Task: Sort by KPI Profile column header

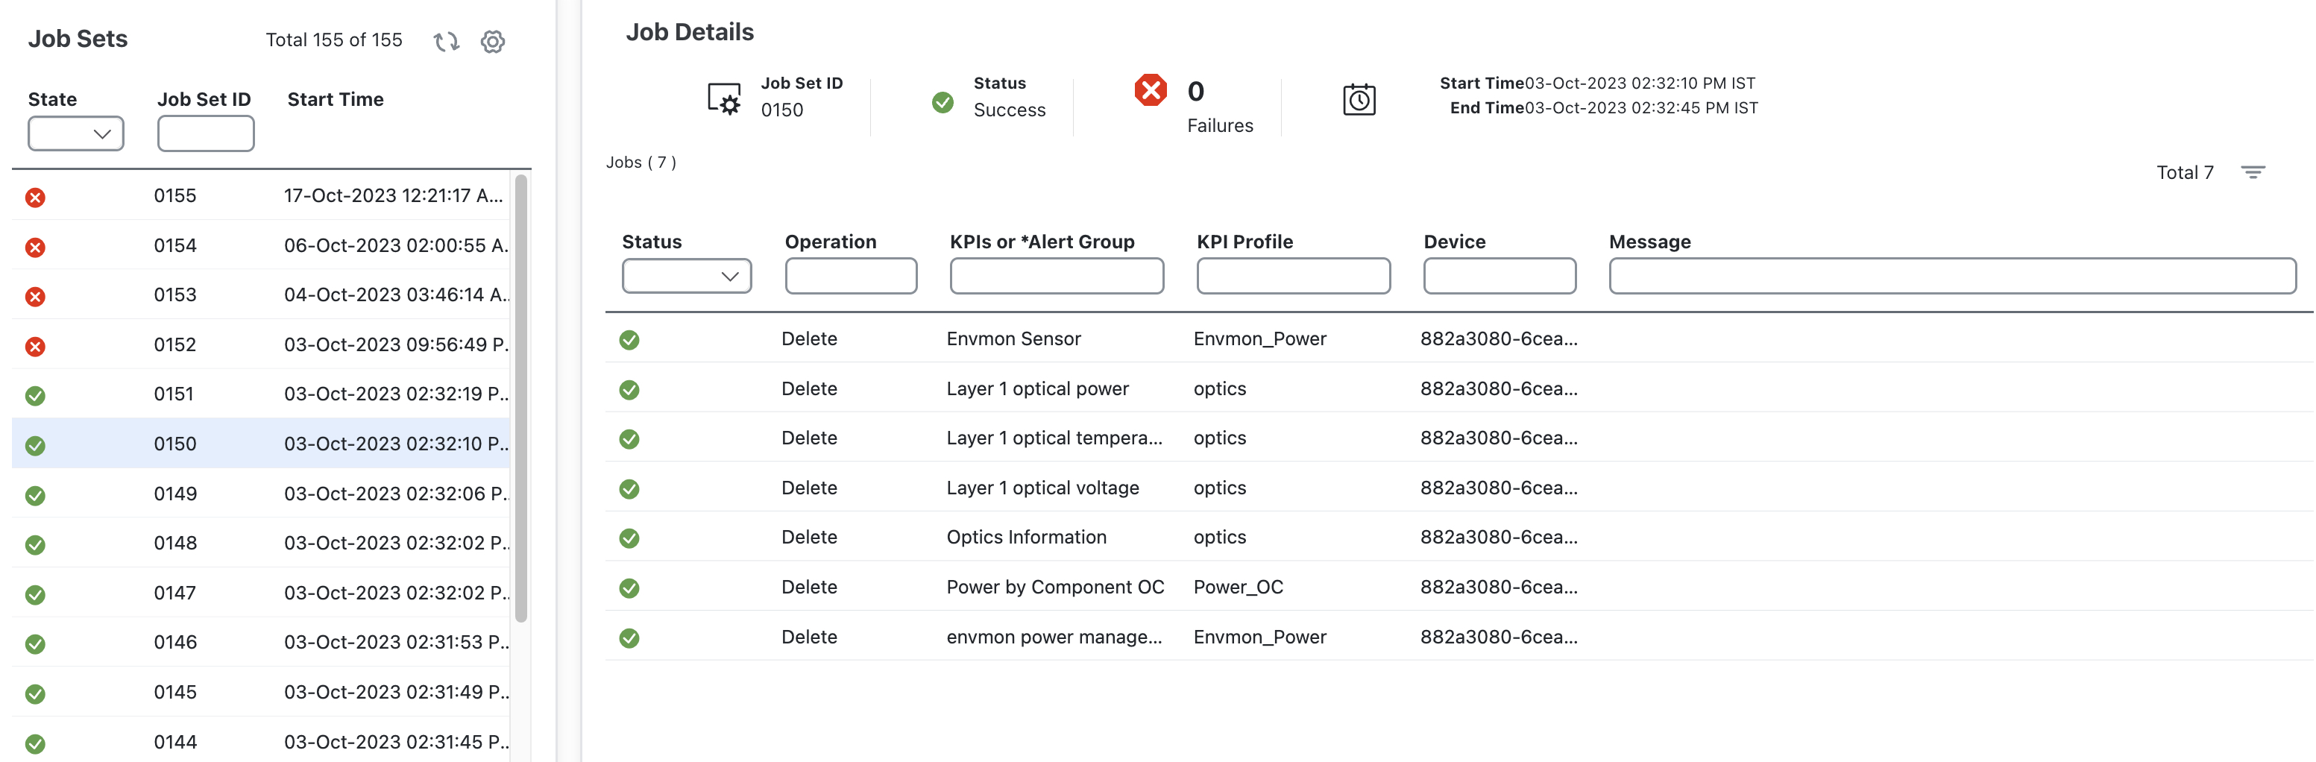Action: 1244,242
